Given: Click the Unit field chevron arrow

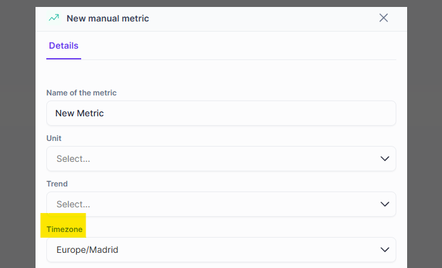Looking at the screenshot, I should tap(385, 159).
